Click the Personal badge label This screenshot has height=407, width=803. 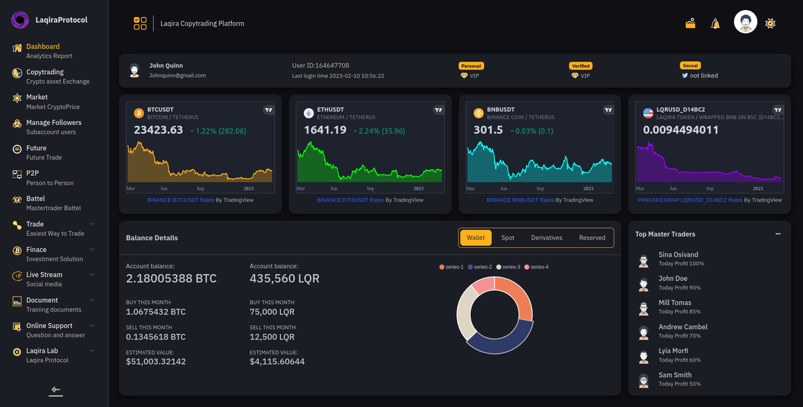pos(471,66)
